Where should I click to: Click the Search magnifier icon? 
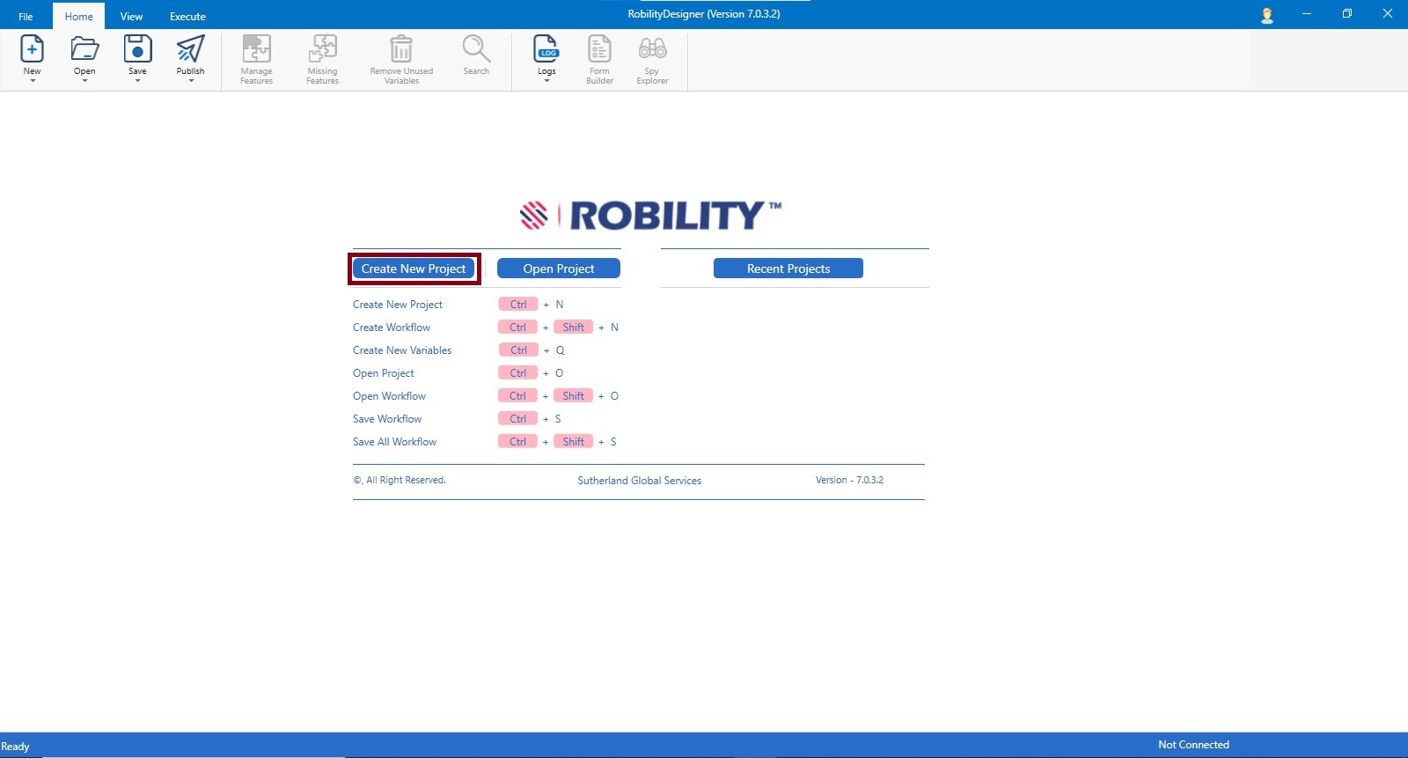point(476,49)
